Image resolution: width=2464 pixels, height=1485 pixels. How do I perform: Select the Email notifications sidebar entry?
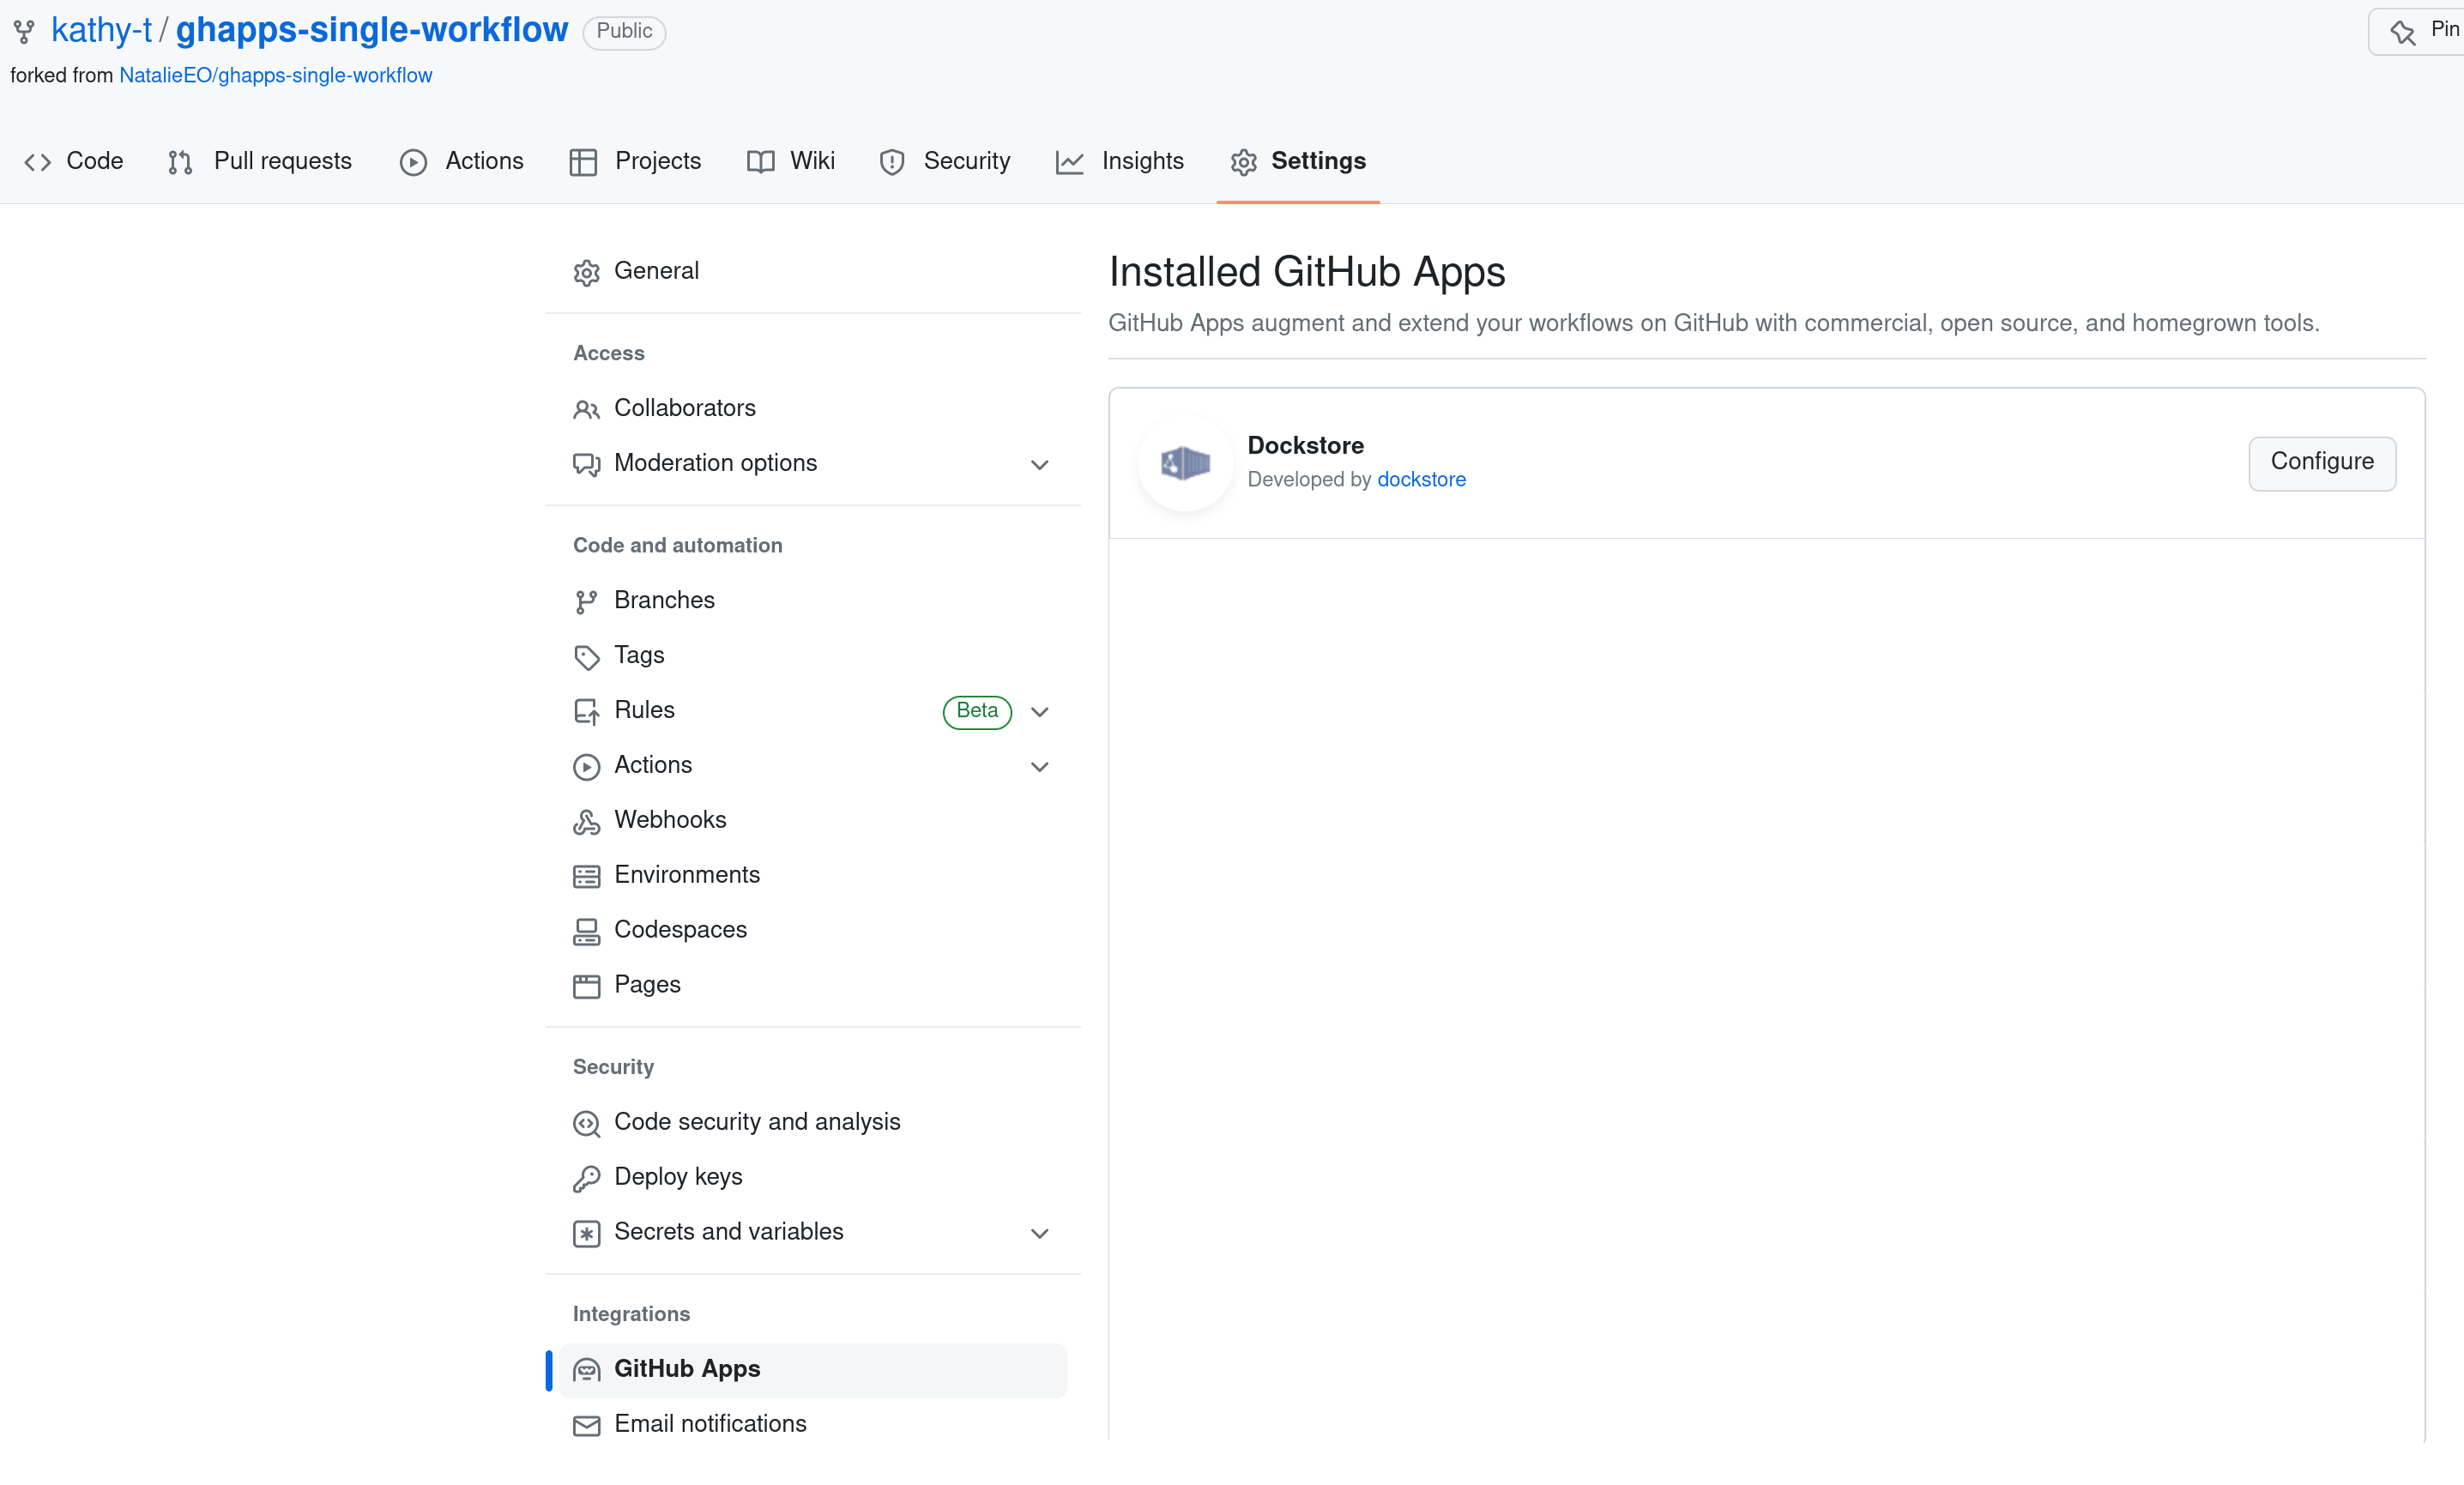709,1424
